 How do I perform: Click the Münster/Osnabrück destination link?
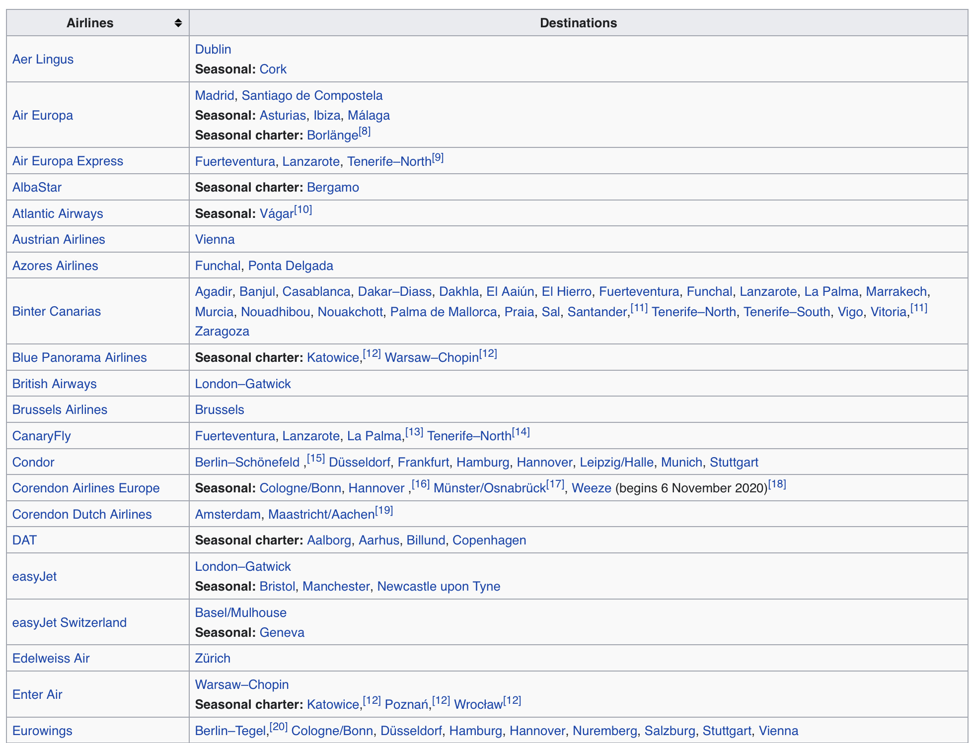click(x=489, y=488)
